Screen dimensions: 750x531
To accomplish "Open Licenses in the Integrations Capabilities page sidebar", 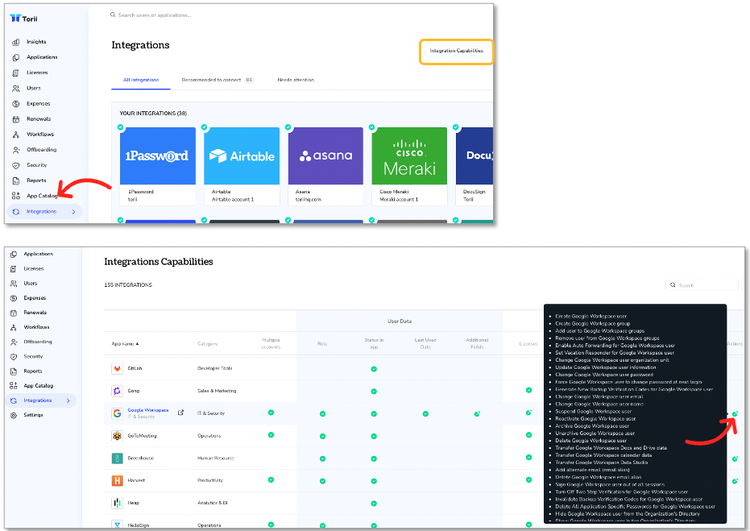I will pyautogui.click(x=34, y=269).
